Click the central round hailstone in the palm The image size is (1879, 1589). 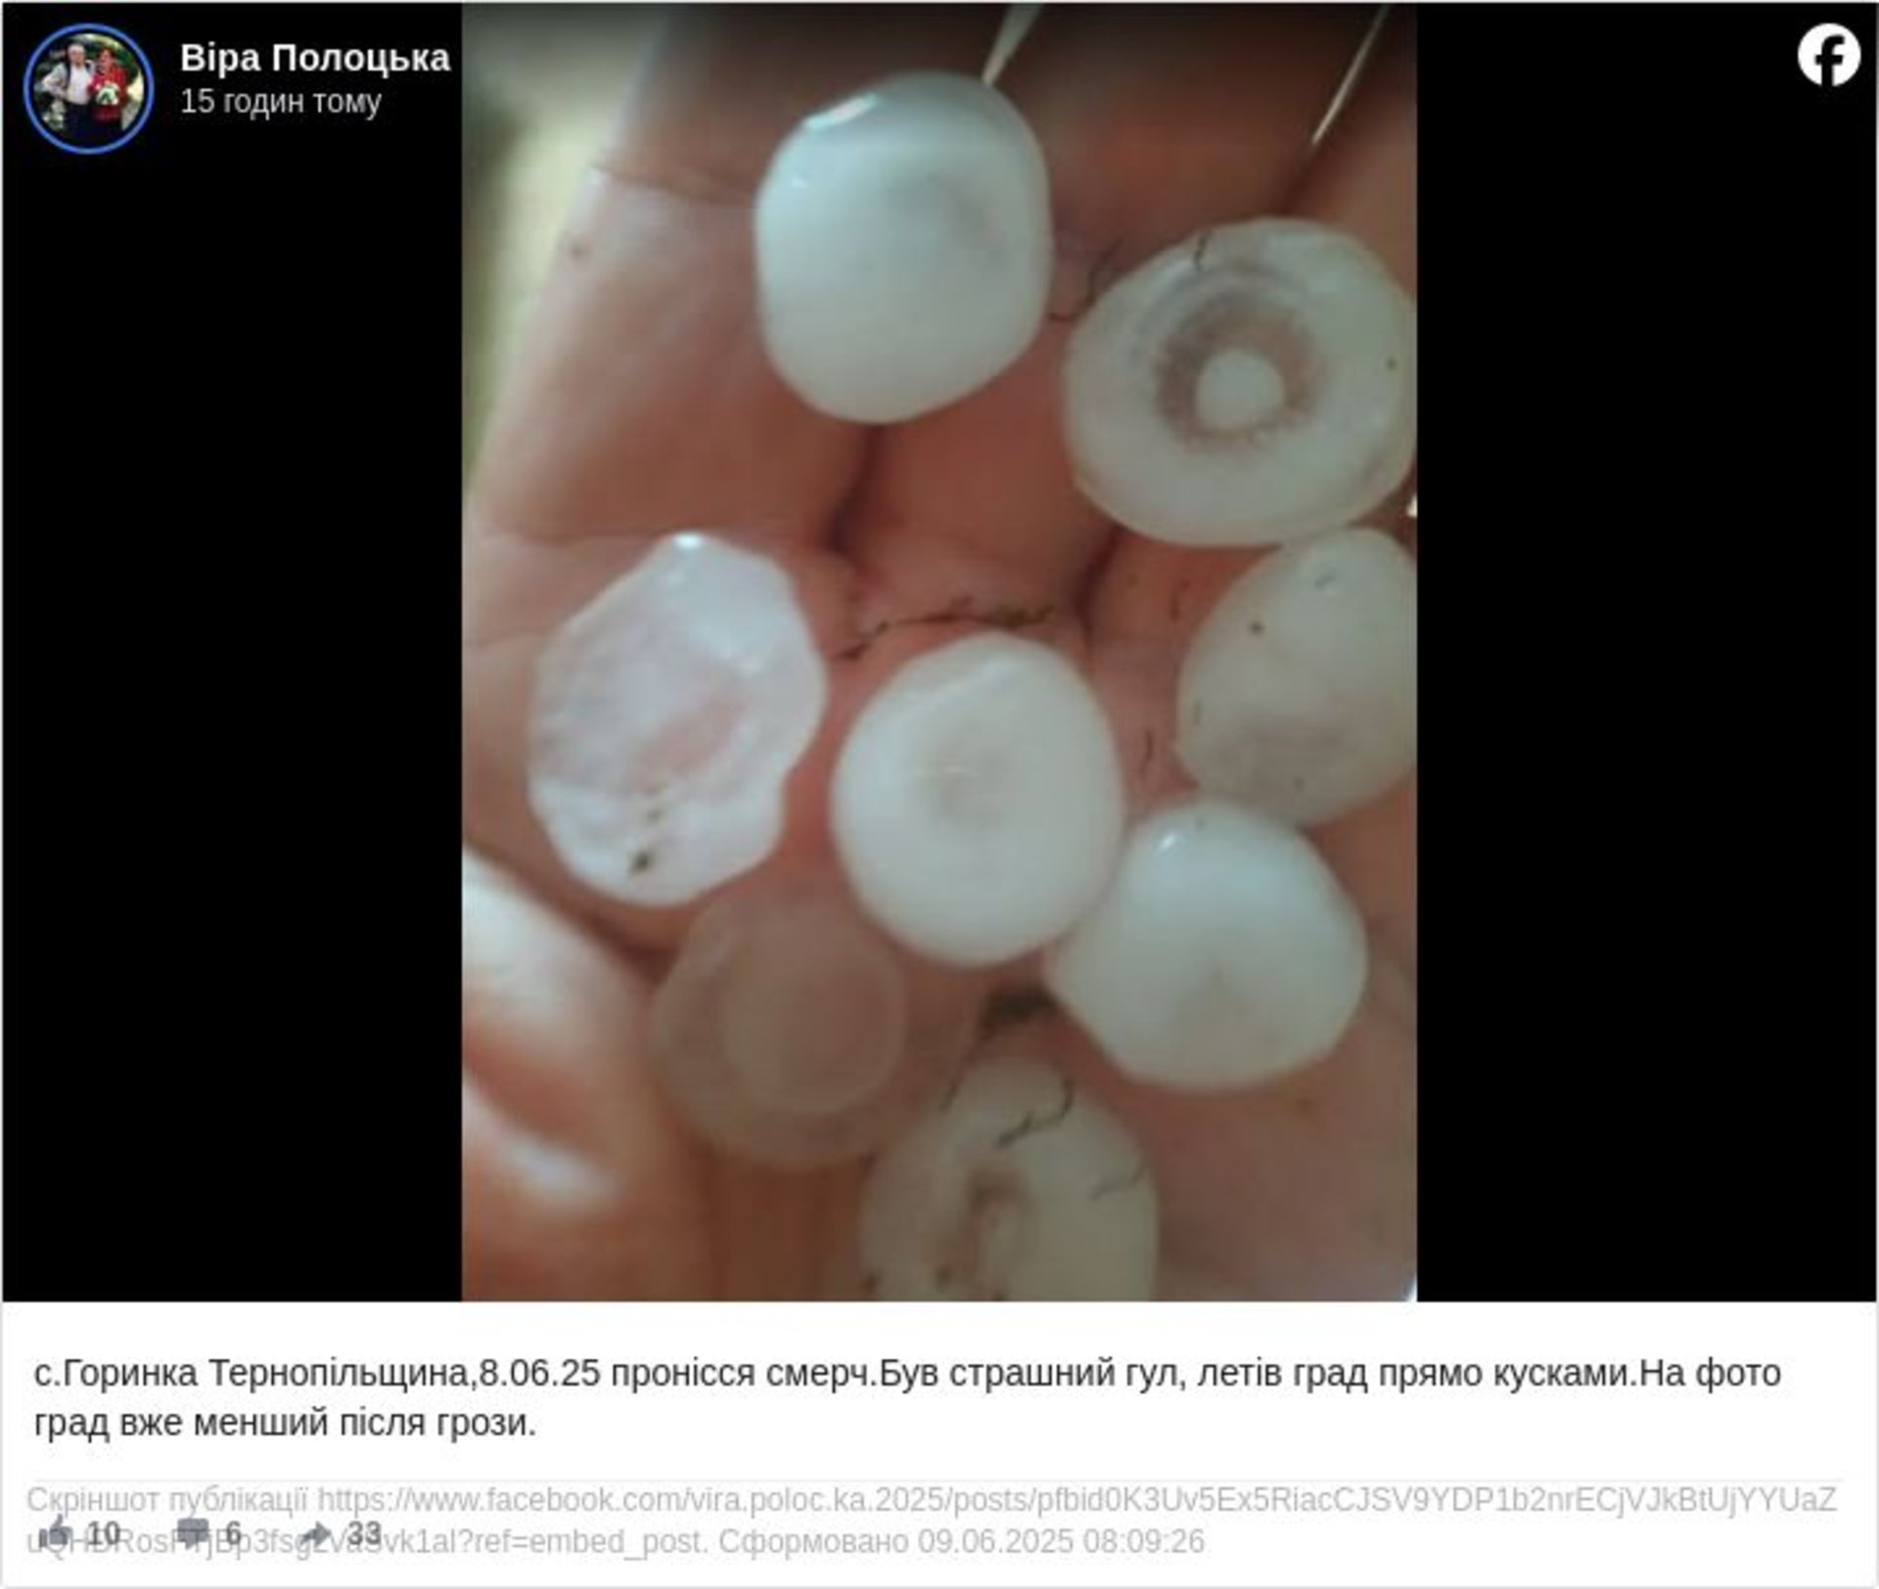977,797
